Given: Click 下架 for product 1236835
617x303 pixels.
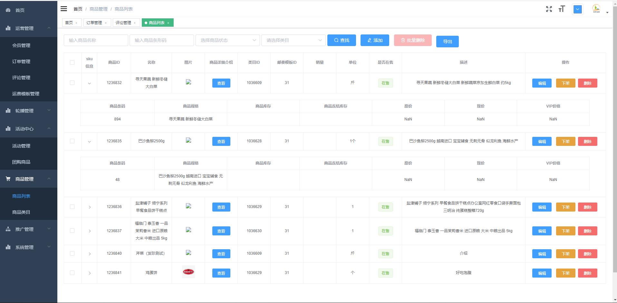Looking at the screenshot, I should (565, 141).
